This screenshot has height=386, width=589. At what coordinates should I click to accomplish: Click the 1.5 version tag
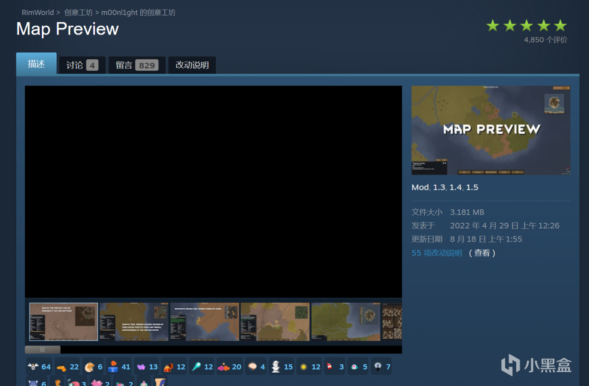click(x=472, y=187)
